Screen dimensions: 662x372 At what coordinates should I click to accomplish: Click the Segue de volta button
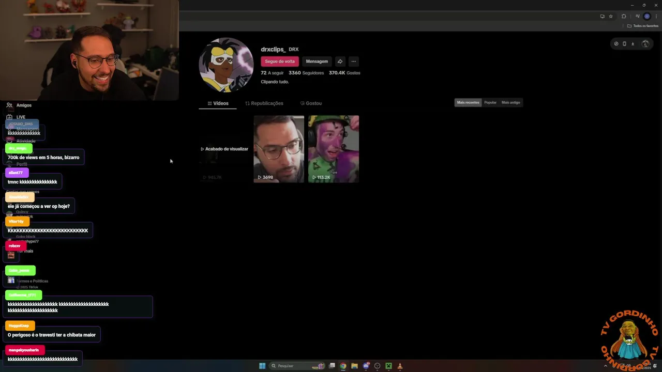click(280, 61)
